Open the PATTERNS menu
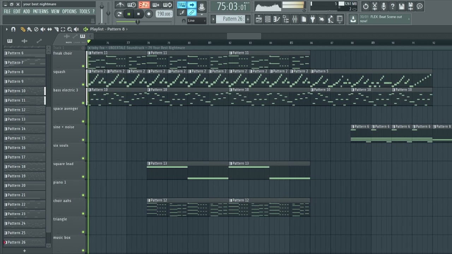 click(x=41, y=12)
